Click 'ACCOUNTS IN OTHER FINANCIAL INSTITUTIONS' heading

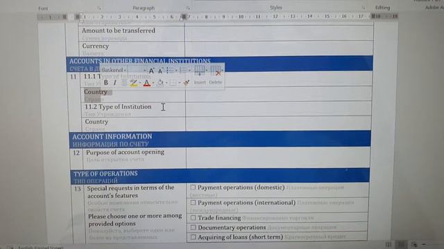[140, 62]
